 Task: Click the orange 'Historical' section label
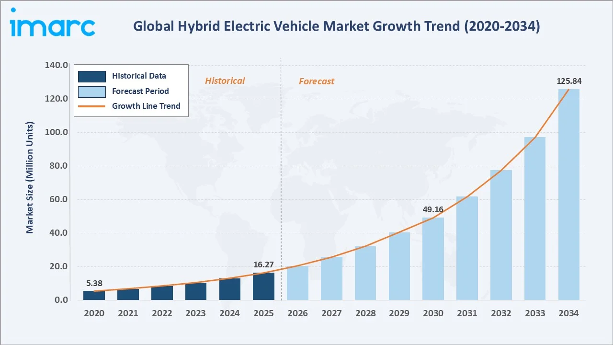(225, 81)
